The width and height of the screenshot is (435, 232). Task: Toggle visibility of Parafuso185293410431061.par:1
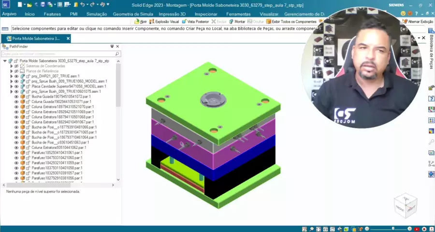tap(16, 153)
